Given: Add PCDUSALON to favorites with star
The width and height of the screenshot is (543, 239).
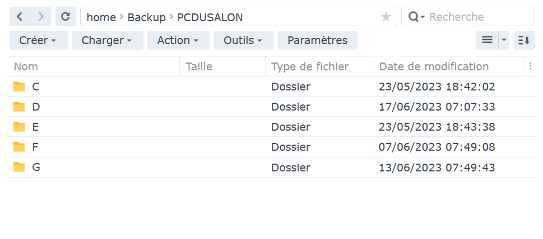Looking at the screenshot, I should coord(386,17).
